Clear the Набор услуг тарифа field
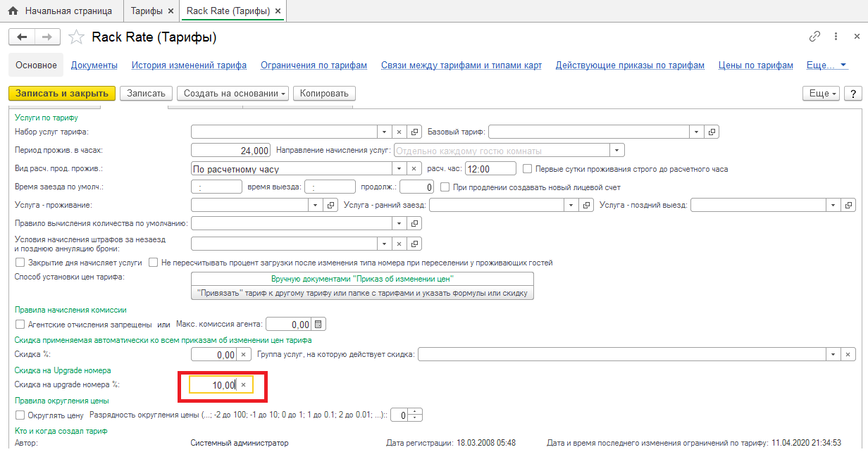Screen dimensions: 868x452 click(x=399, y=132)
